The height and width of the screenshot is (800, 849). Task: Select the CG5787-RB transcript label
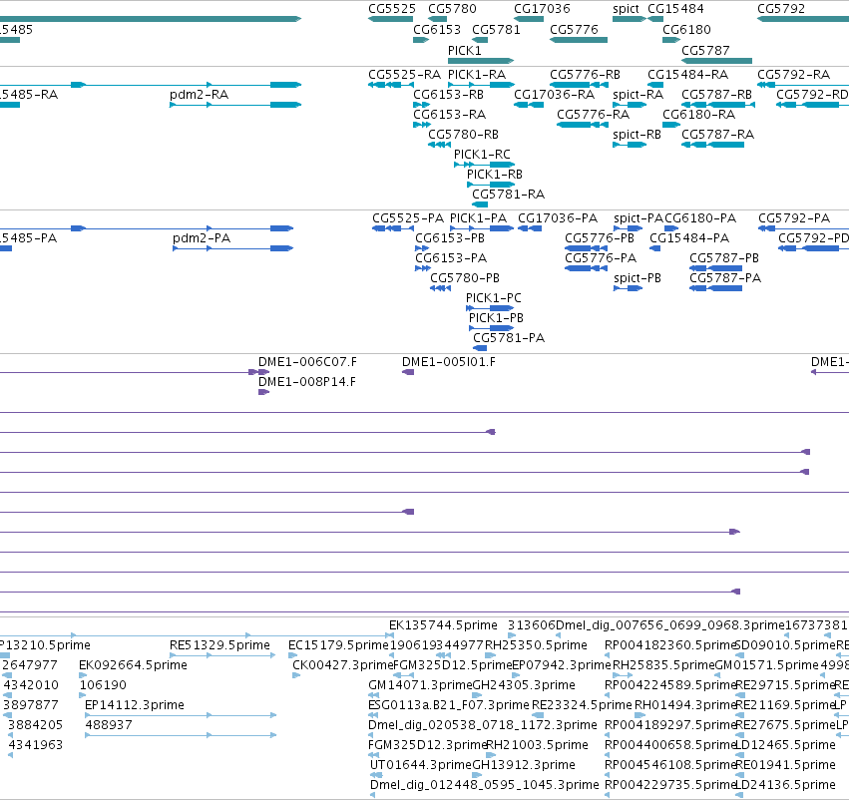tap(717, 94)
